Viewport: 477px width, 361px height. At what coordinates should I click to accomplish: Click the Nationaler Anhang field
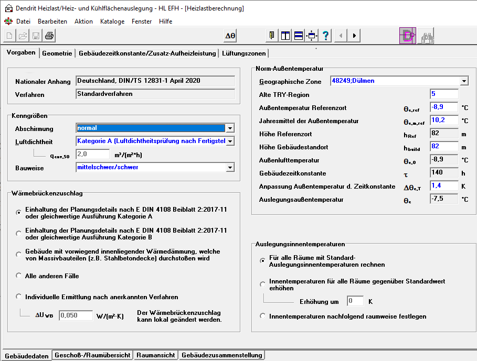click(x=155, y=81)
